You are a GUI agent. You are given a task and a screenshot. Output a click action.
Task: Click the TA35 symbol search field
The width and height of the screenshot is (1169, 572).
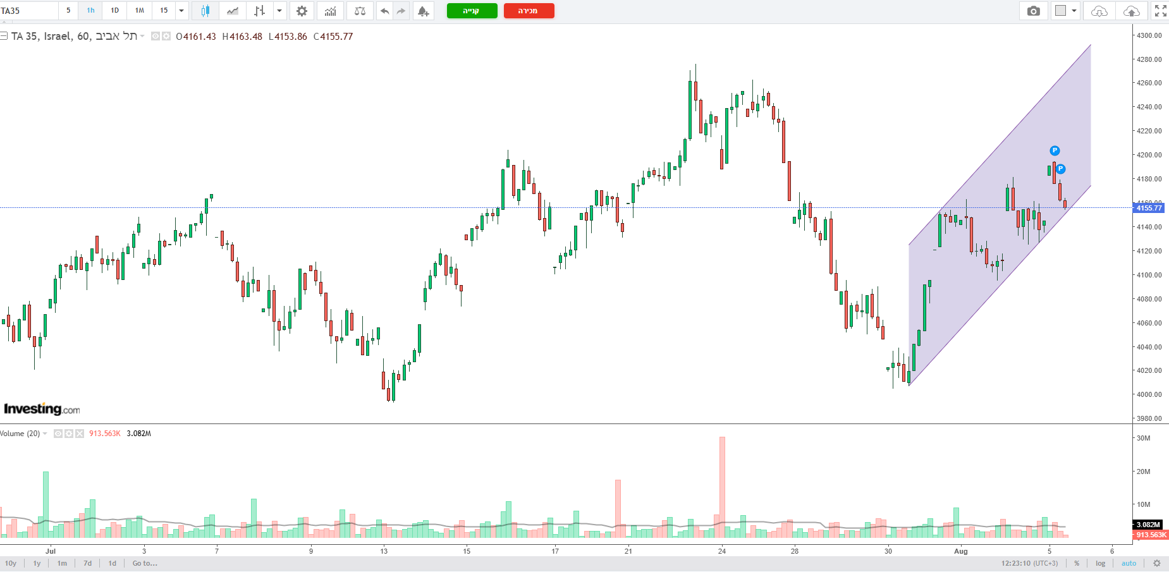(28, 11)
